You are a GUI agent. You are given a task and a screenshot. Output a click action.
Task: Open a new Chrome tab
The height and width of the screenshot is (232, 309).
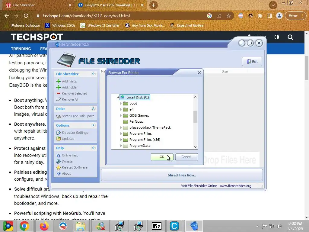tap(154, 5)
